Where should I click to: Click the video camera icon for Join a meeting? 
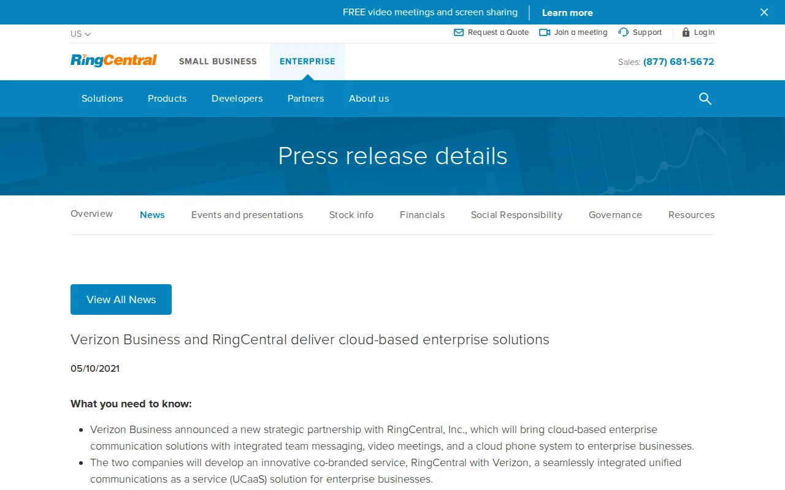(545, 32)
